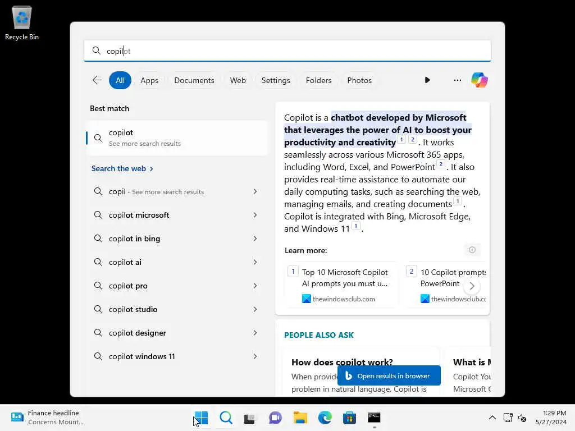The height and width of the screenshot is (431, 575).
Task: Open the Recycle Bin desktop icon
Action: (x=22, y=22)
